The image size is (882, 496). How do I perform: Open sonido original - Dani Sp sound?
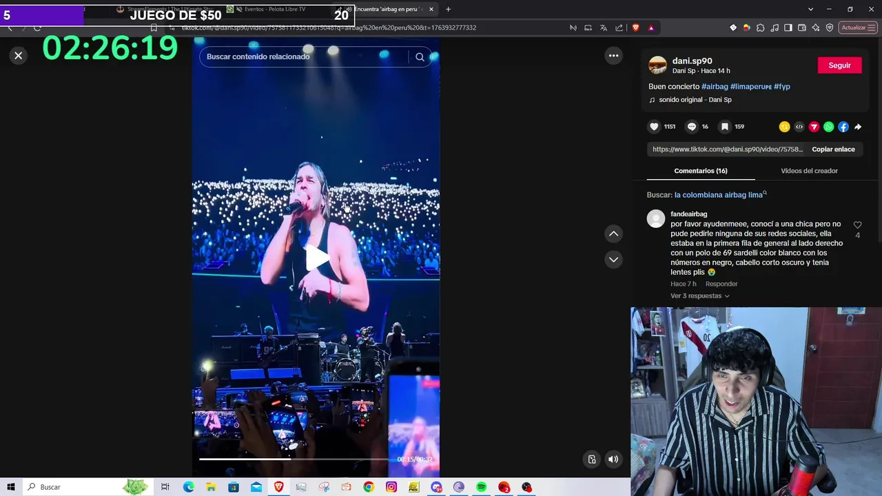[x=695, y=100]
